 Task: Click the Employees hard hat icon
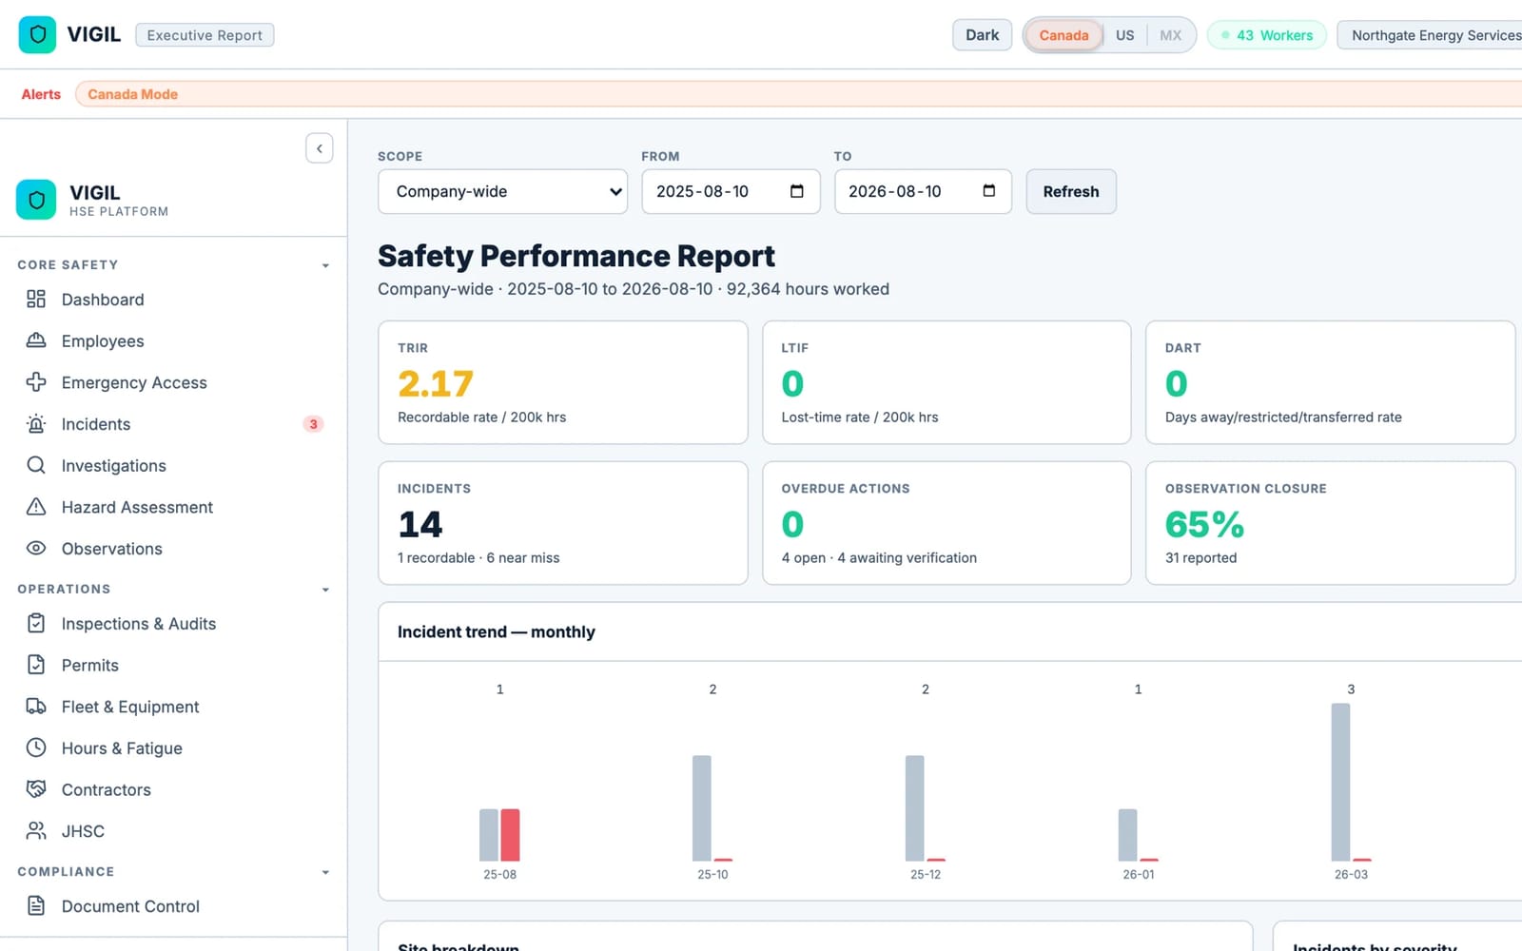tap(36, 340)
